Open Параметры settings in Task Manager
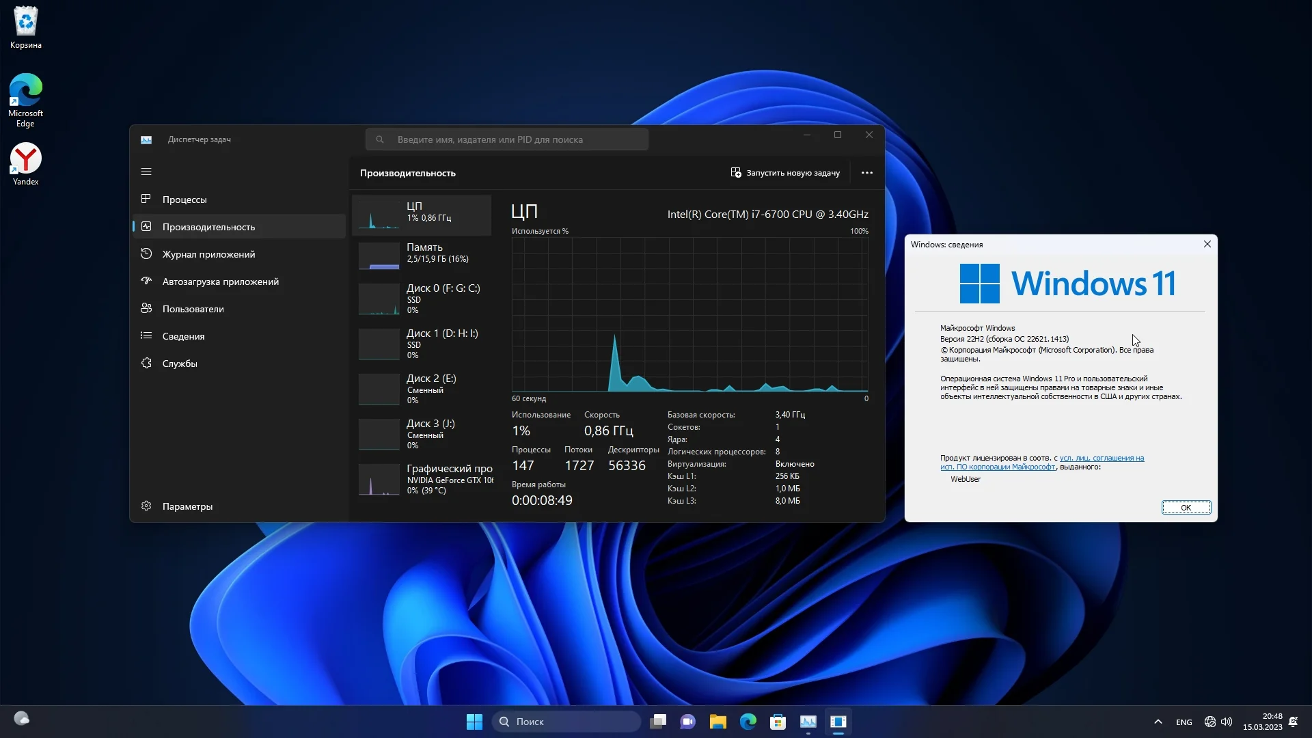1312x738 pixels. click(x=187, y=506)
